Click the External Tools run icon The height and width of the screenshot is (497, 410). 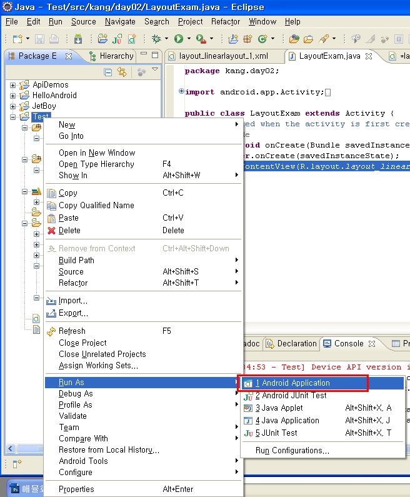point(201,39)
